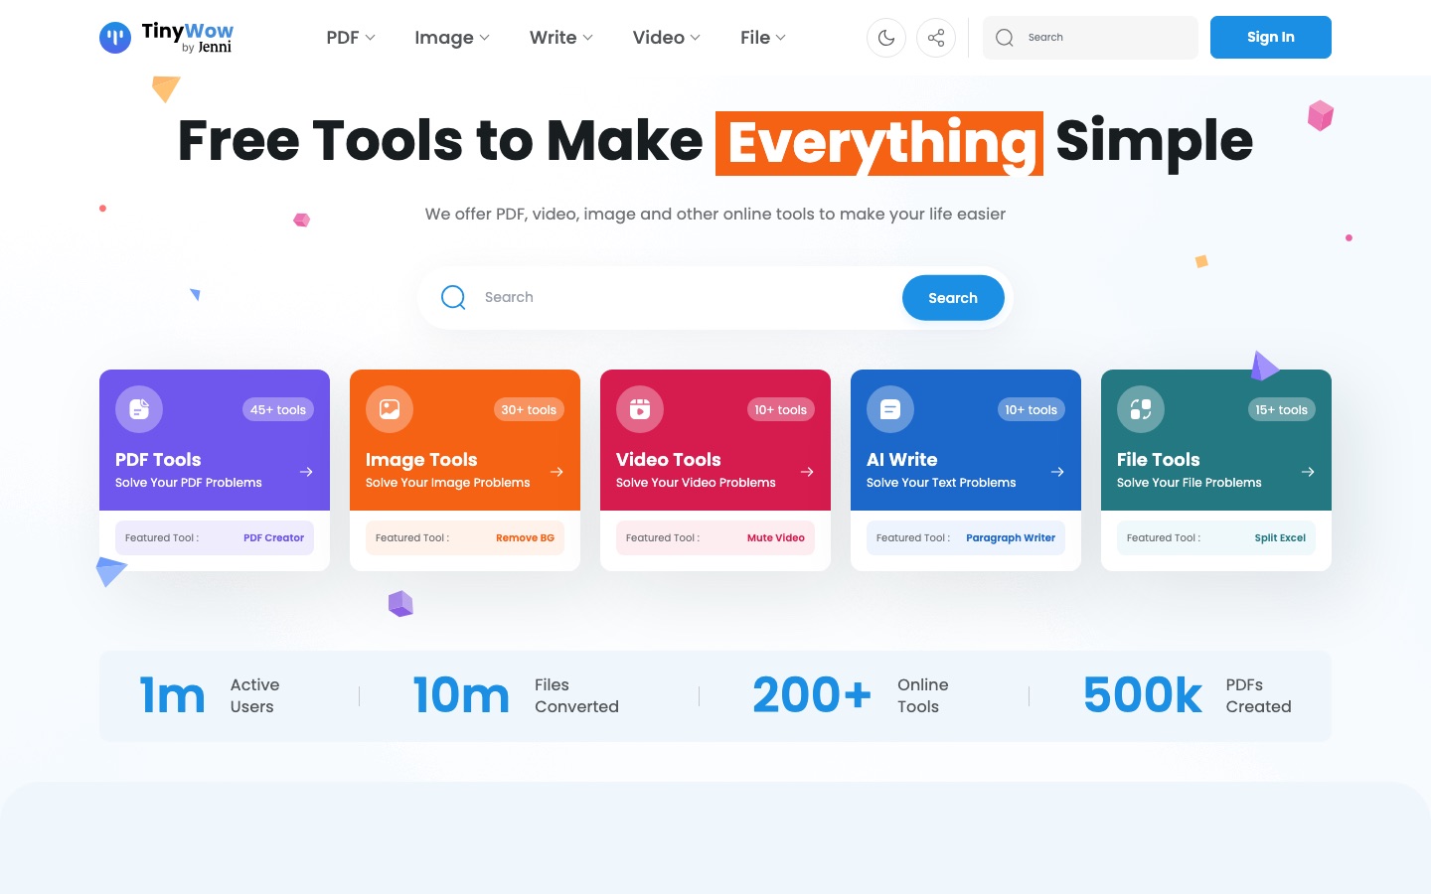Click the 45+ tools badge
Image resolution: width=1431 pixels, height=894 pixels.
tap(278, 409)
